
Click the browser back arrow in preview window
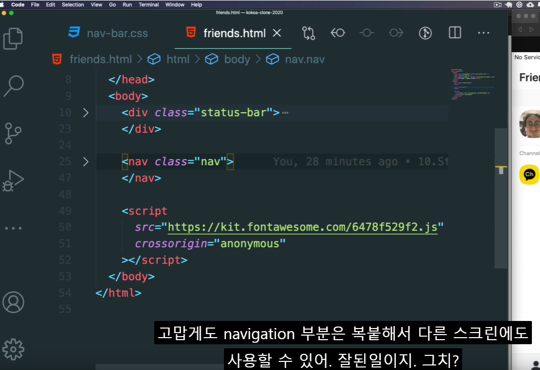point(520,30)
